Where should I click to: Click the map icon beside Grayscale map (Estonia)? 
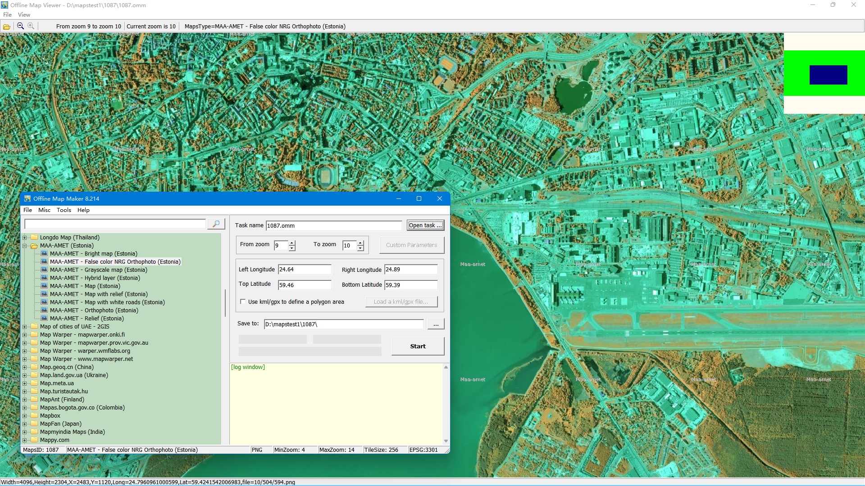(44, 270)
